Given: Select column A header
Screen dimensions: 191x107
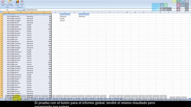Looking at the screenshot, I should [9, 12].
